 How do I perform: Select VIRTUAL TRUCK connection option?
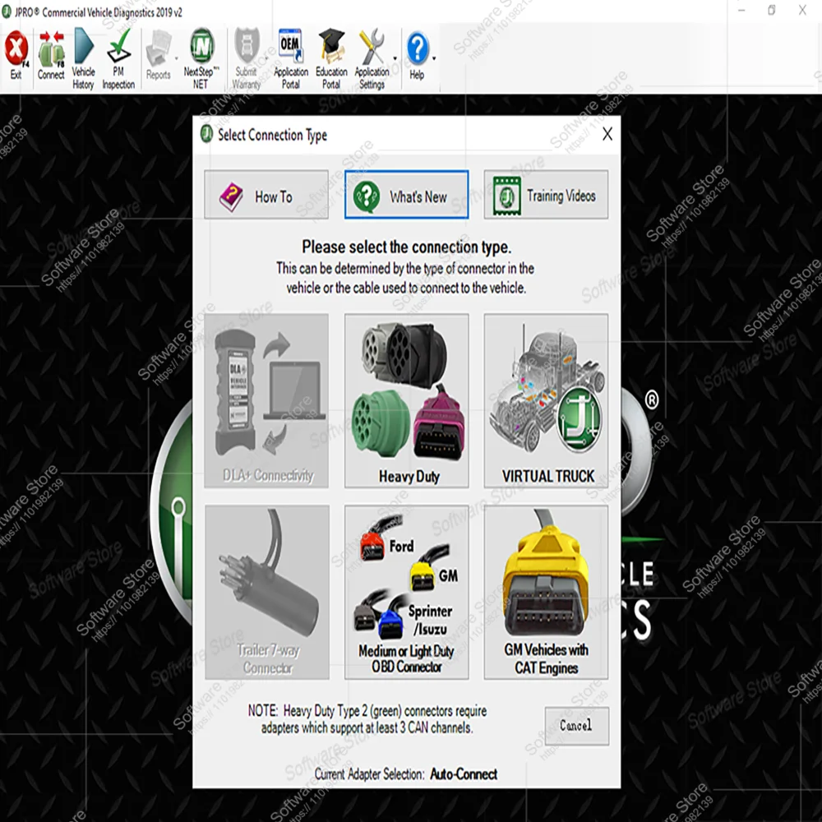tap(546, 401)
